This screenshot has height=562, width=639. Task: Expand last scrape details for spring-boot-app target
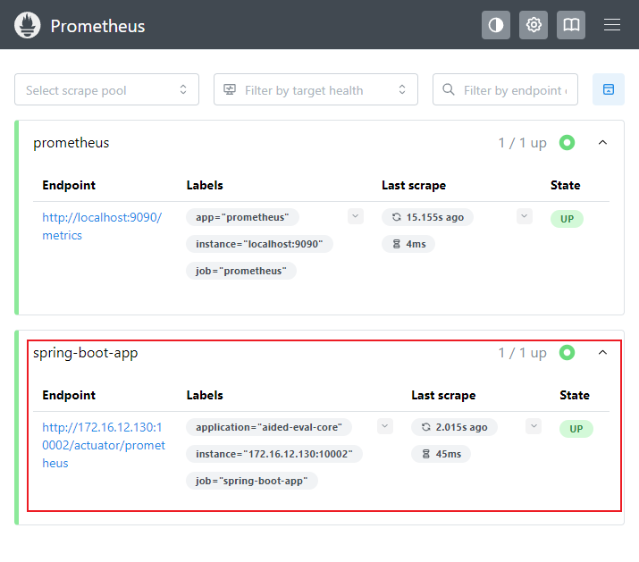click(x=534, y=426)
